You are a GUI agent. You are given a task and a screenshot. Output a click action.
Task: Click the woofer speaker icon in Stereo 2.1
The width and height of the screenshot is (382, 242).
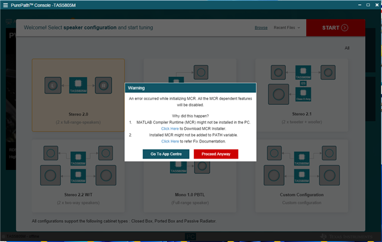[x=279, y=94]
